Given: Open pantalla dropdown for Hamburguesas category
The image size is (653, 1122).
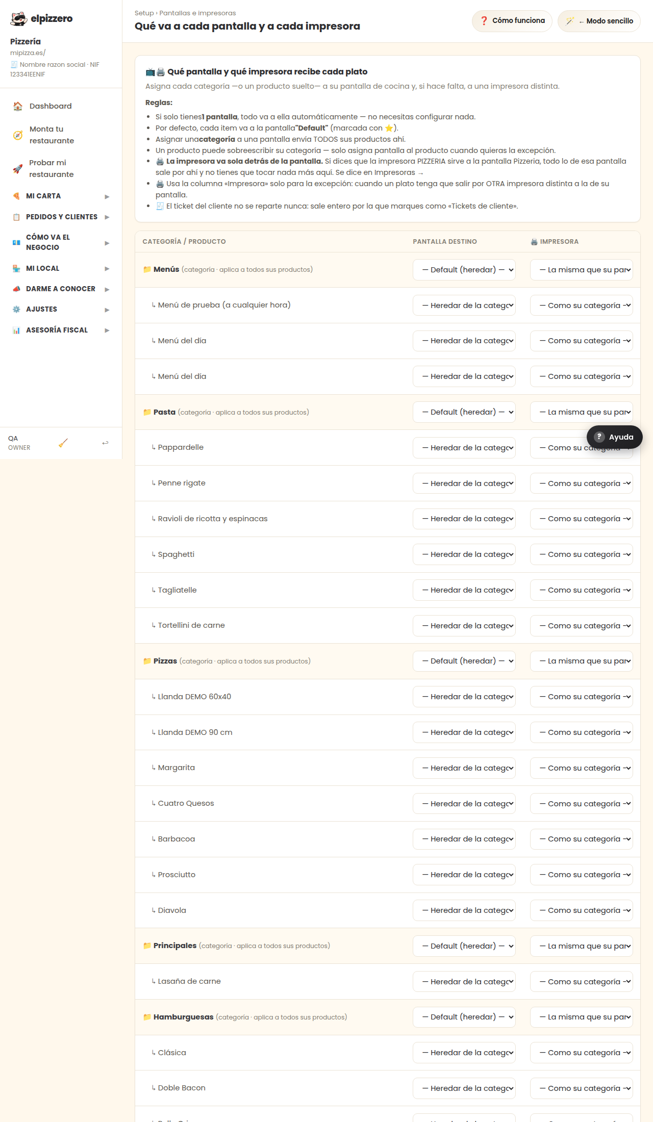Looking at the screenshot, I should click(464, 1017).
